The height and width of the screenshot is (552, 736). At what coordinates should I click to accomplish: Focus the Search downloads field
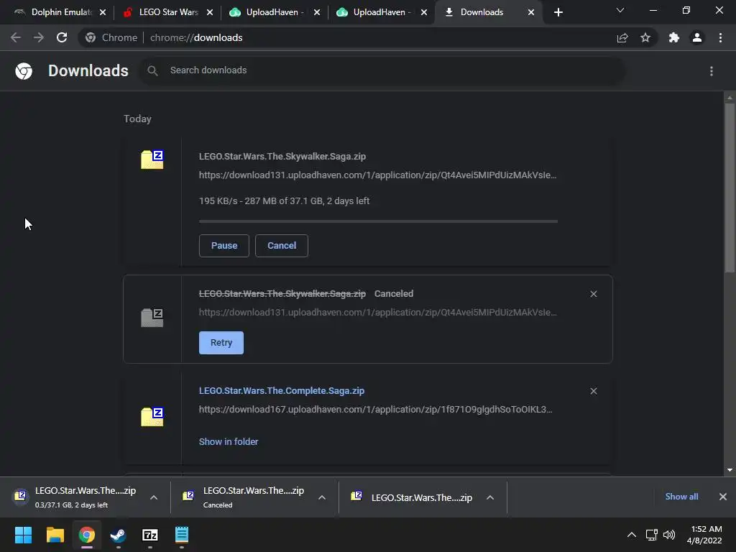click(382, 70)
